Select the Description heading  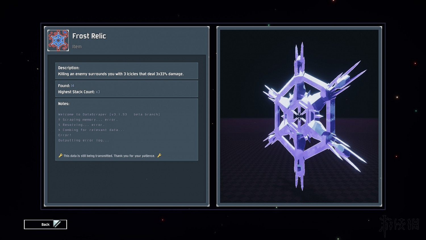(69, 68)
